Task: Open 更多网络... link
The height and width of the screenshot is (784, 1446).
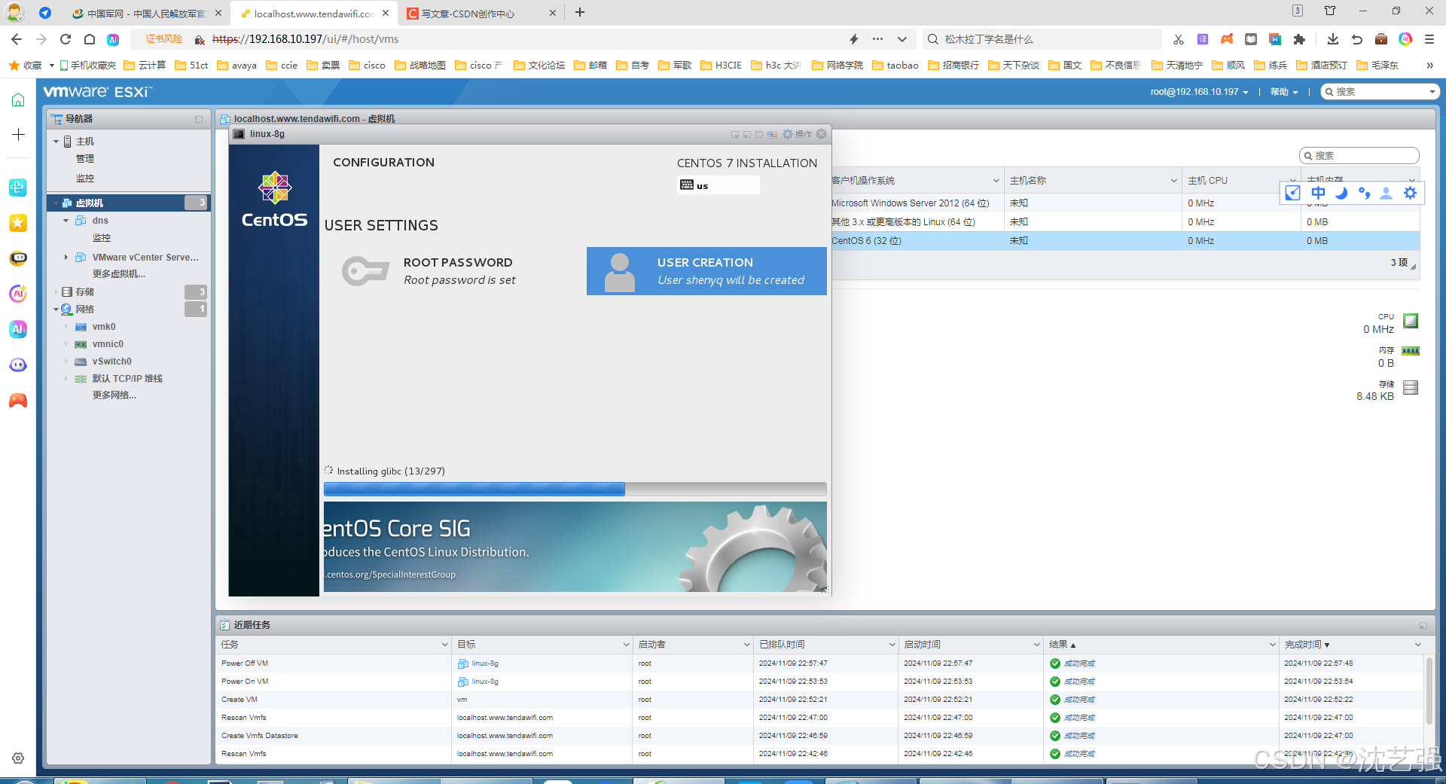Action: [114, 395]
